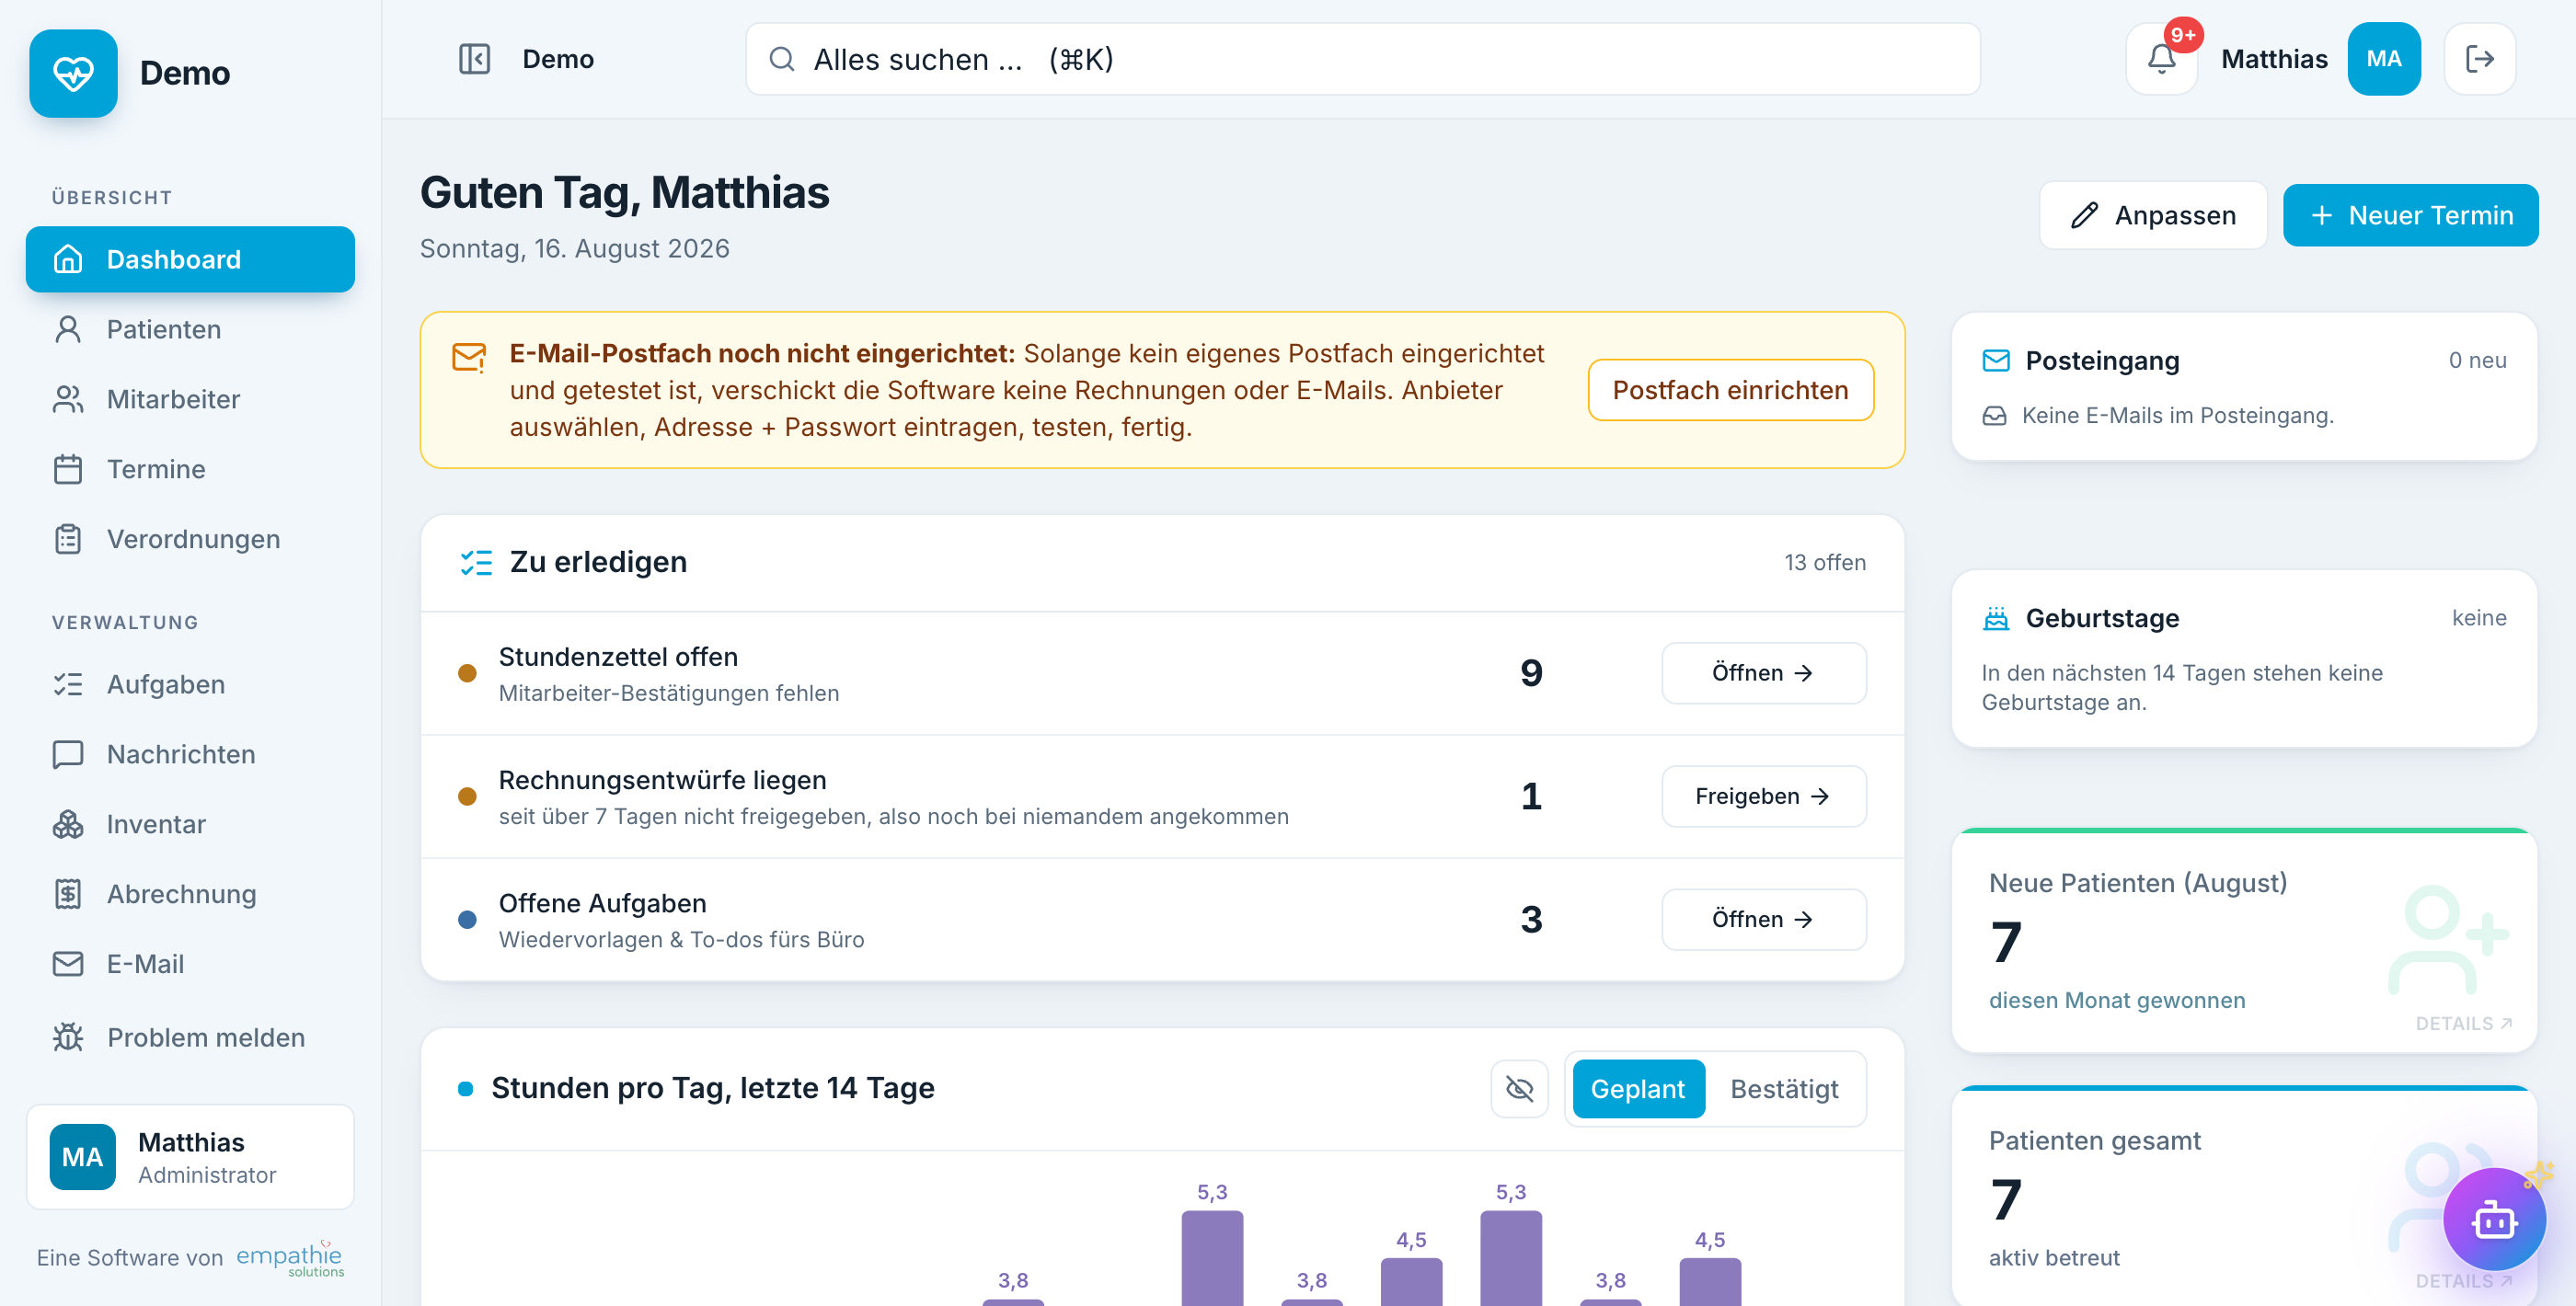Go to the Dashboard page
This screenshot has height=1306, width=2576.
pos(190,259)
